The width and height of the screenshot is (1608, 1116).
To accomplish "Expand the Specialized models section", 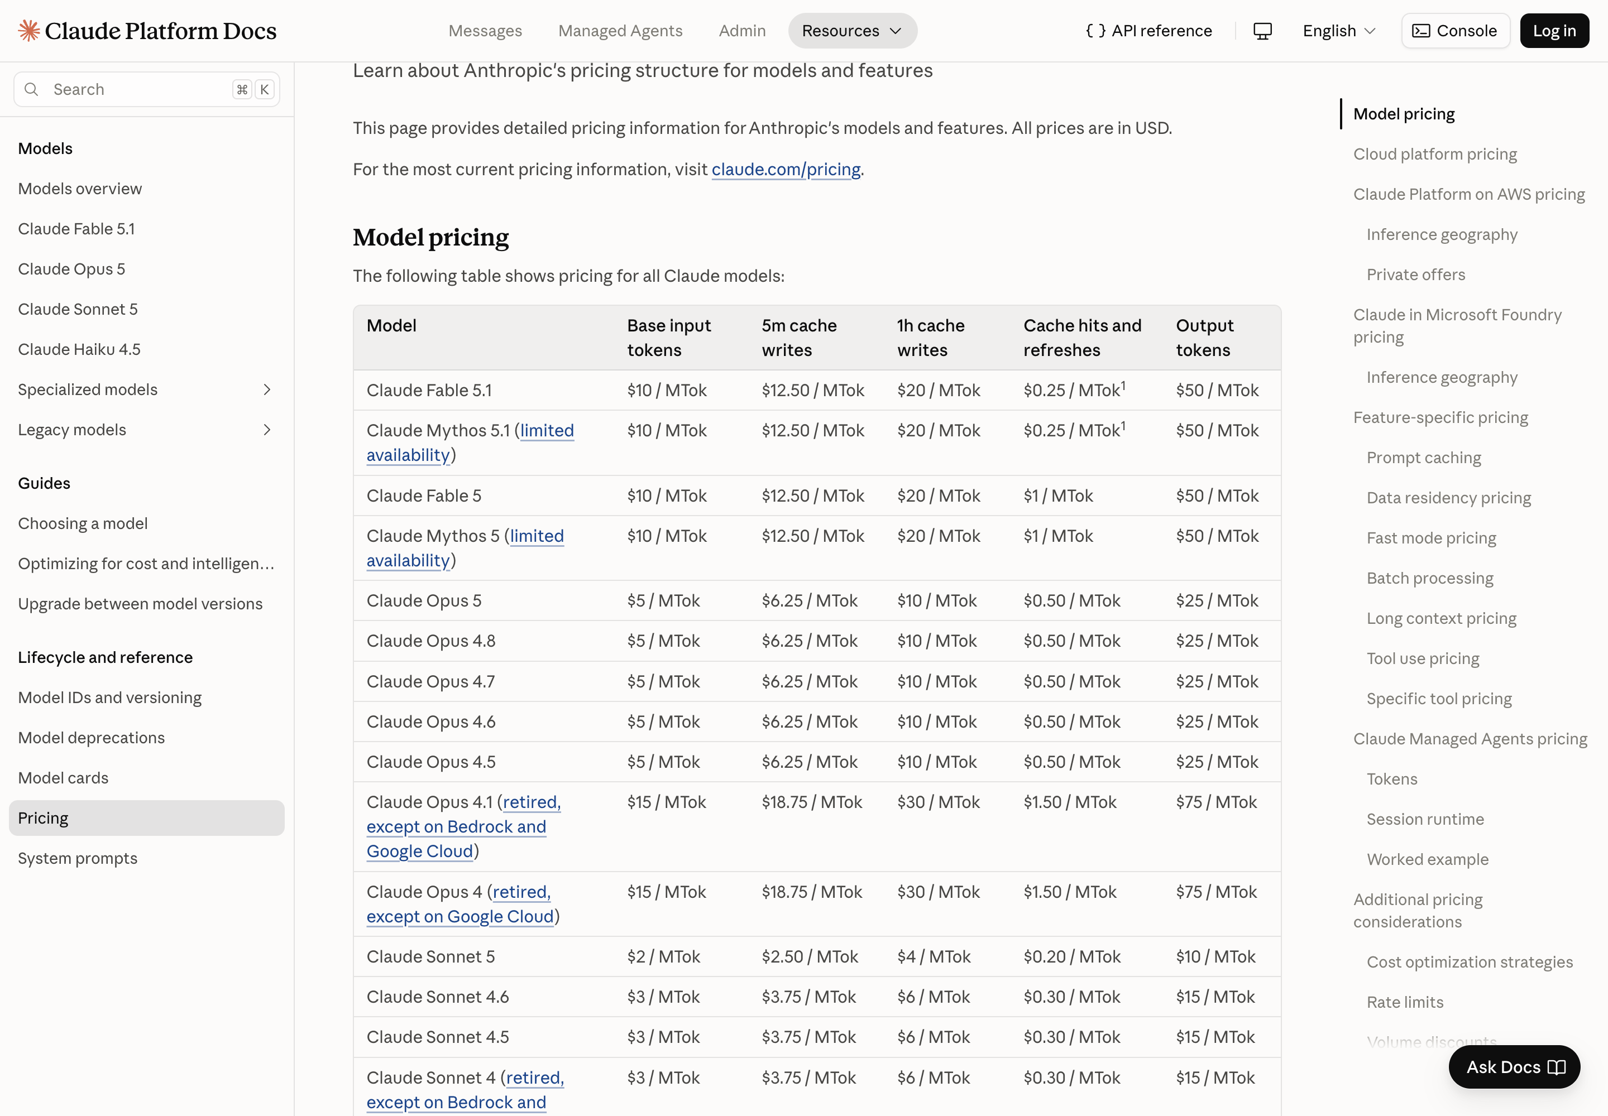I will click(266, 389).
